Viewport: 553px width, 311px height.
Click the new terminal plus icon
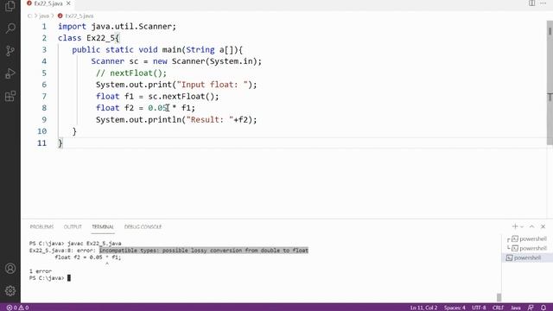coord(515,226)
